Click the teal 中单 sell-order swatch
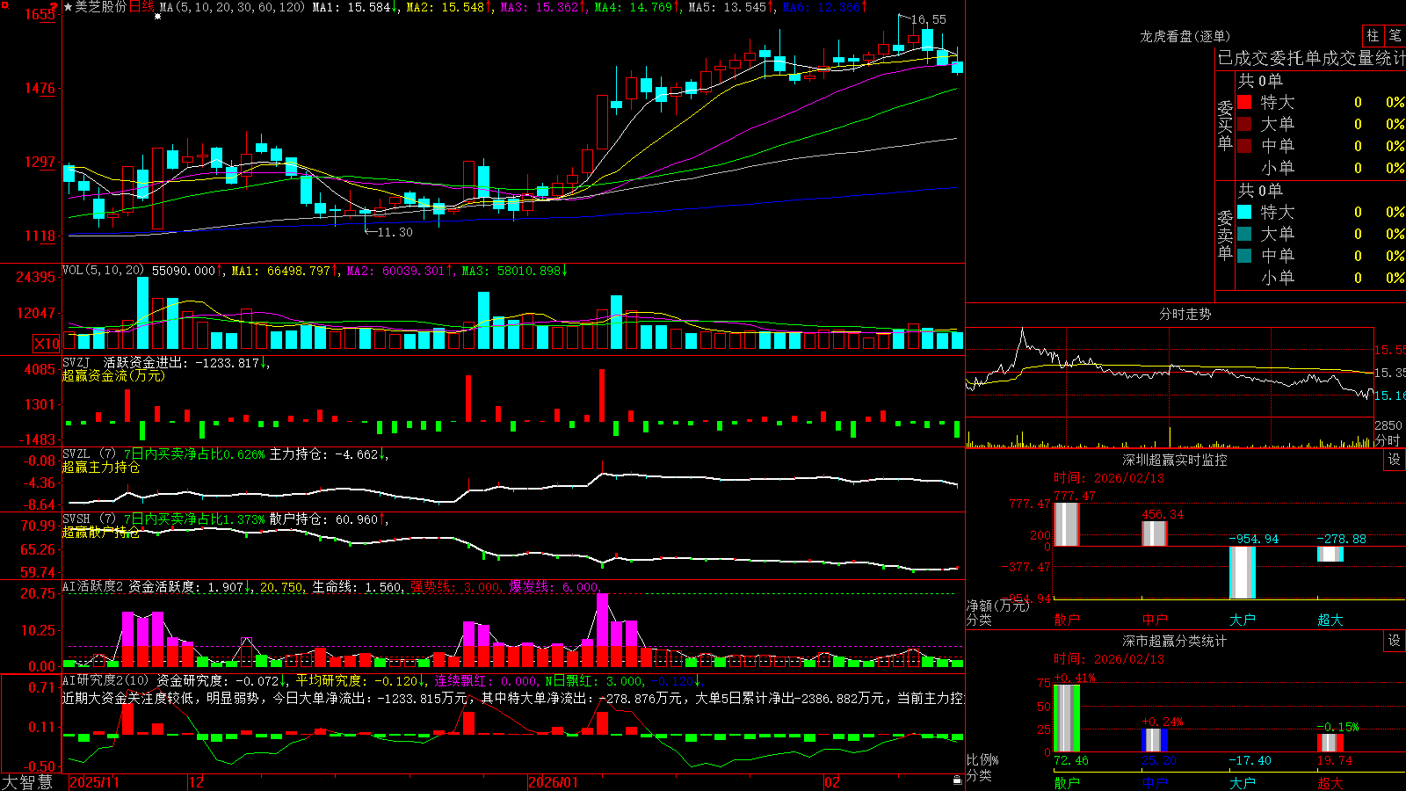 click(1244, 256)
